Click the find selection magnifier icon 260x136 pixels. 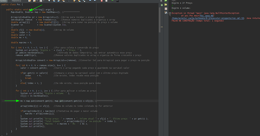click(x=49, y=1)
